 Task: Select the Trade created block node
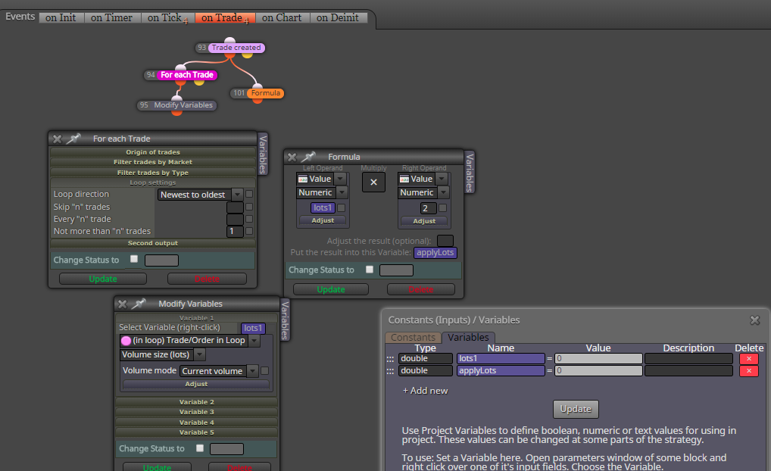point(236,48)
